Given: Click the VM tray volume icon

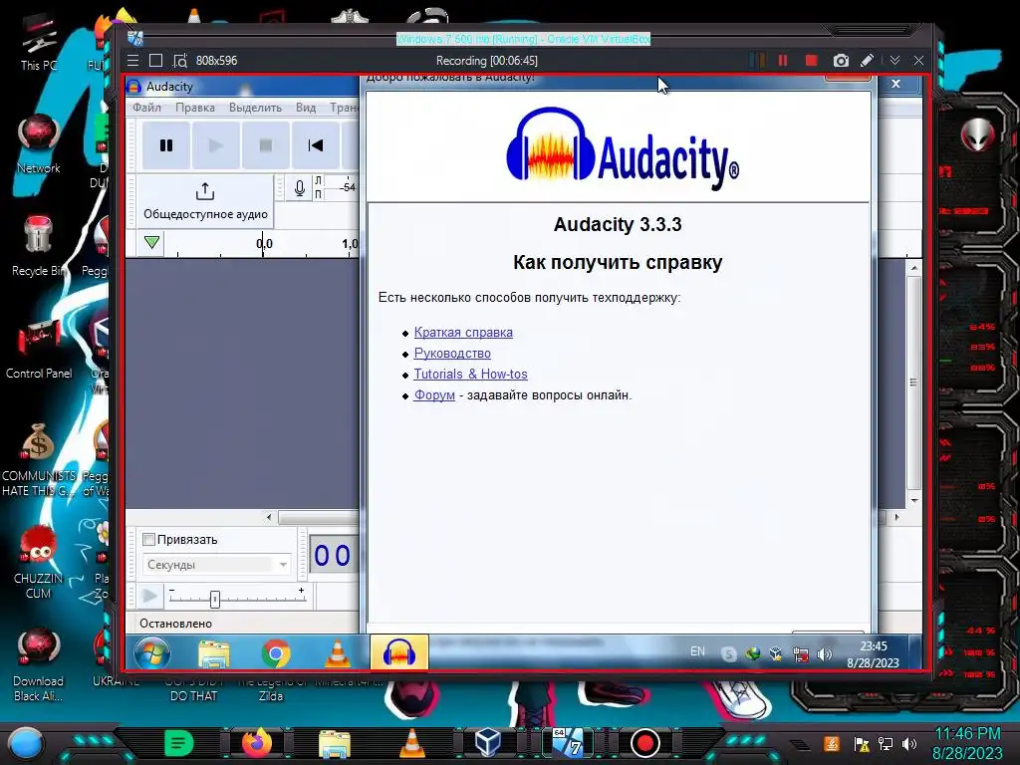Looking at the screenshot, I should (824, 654).
